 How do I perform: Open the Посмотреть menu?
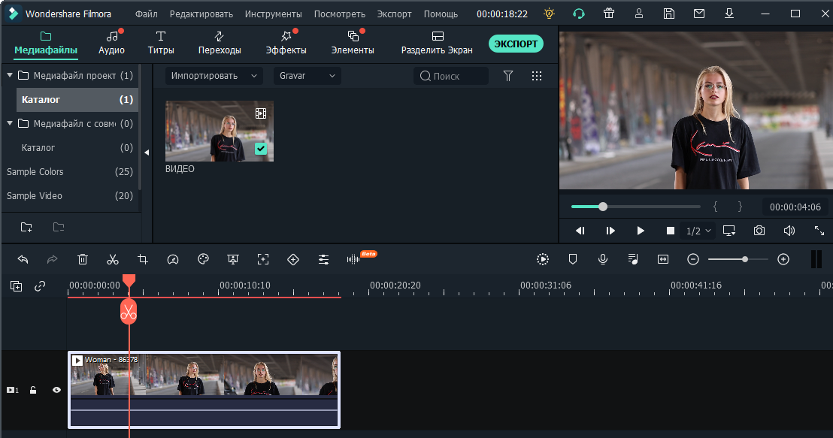click(340, 14)
